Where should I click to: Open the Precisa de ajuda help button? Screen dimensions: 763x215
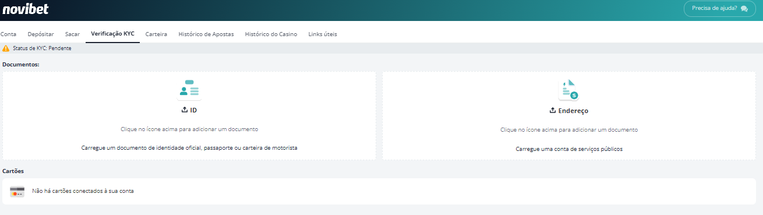(719, 9)
